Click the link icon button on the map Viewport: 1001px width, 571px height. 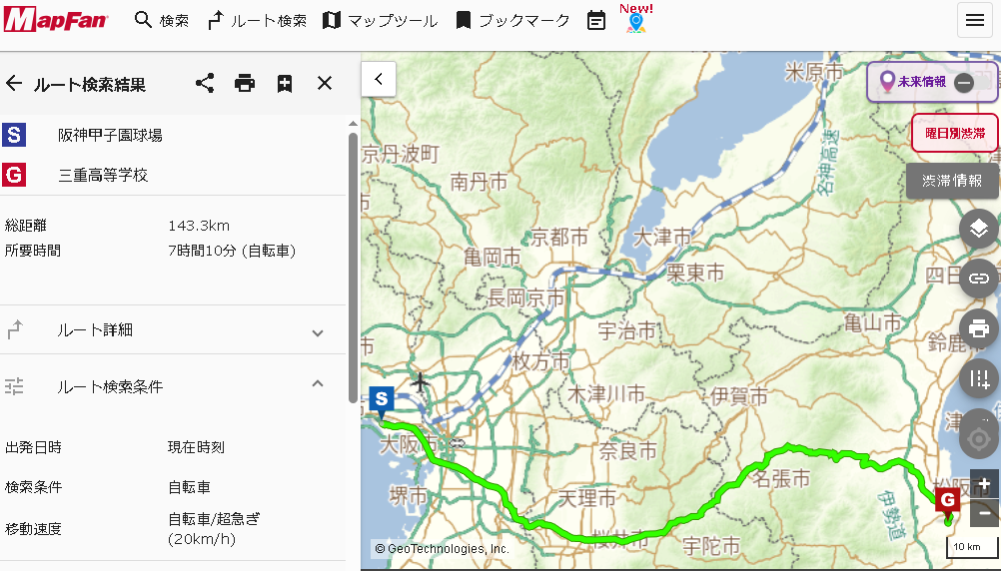pyautogui.click(x=979, y=279)
